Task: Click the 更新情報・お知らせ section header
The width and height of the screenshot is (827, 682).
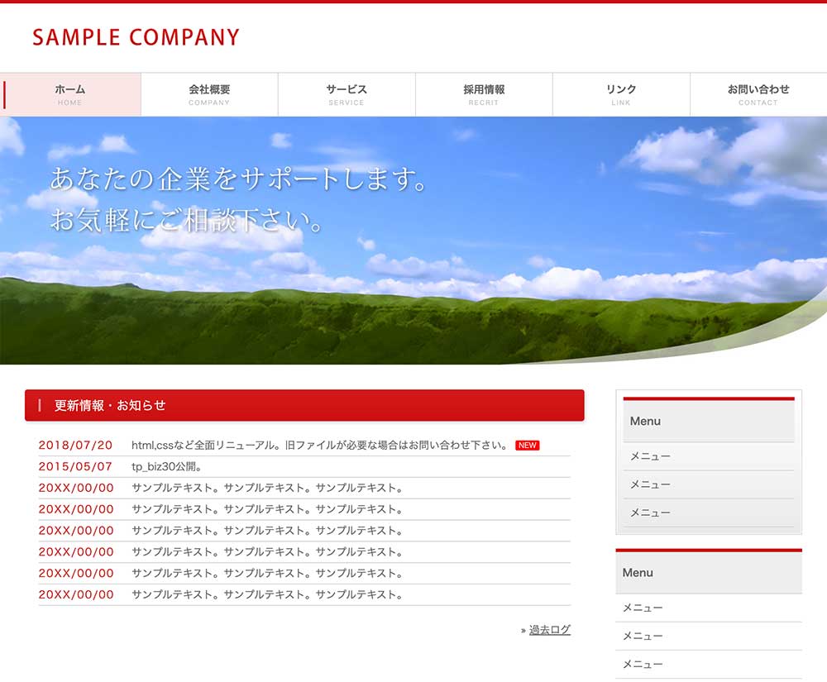Action: pos(304,405)
